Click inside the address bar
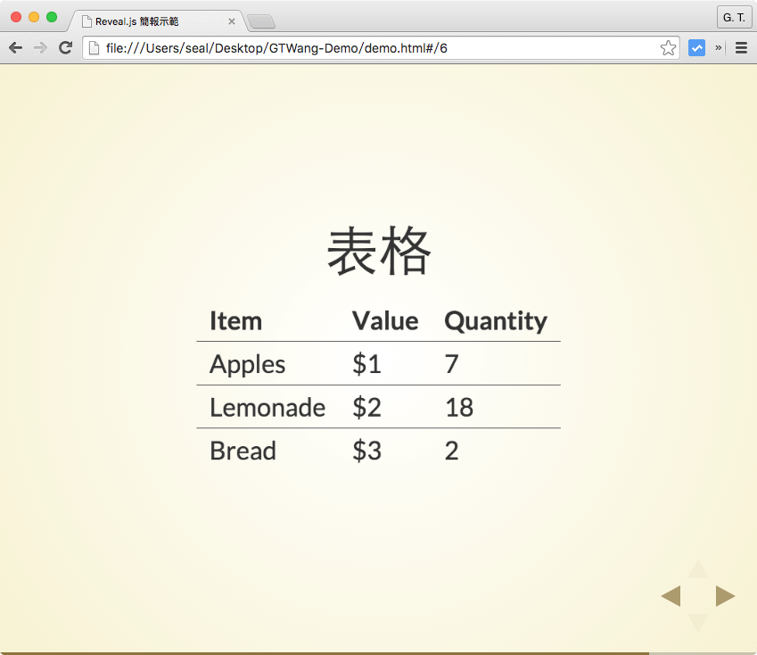The image size is (757, 655). click(374, 48)
